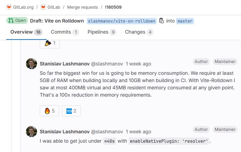
Task: Click the !180509 breadcrumb item
Action: [113, 7]
